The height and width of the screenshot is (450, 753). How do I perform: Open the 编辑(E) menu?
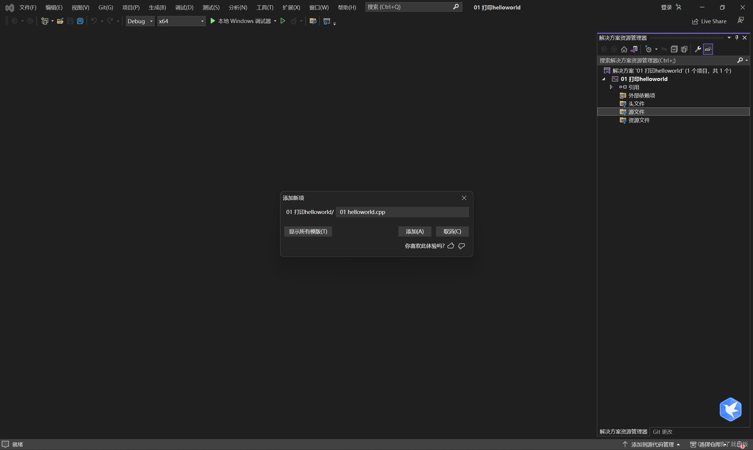pos(54,7)
